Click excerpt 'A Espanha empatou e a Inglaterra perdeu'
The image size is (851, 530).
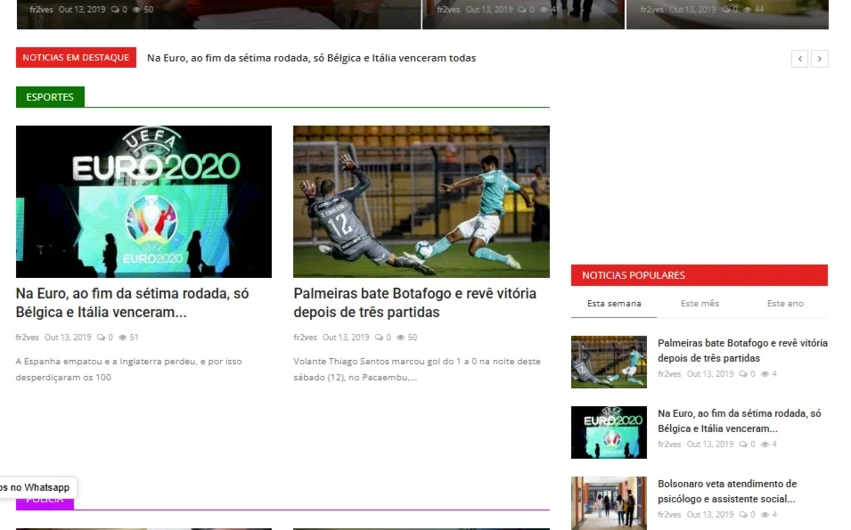click(128, 370)
